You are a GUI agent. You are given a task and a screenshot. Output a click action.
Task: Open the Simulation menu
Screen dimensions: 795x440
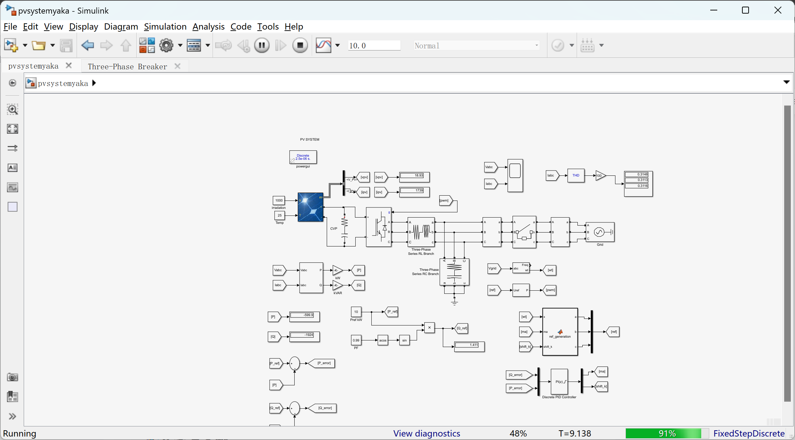(x=165, y=26)
